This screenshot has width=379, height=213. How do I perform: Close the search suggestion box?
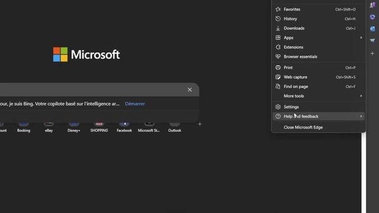pyautogui.click(x=189, y=89)
